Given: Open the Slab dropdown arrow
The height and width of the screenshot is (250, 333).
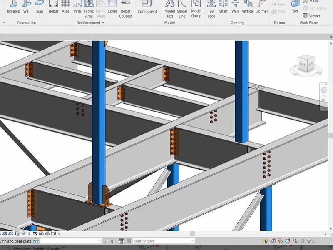Looking at the screenshot, I should tap(40, 15).
